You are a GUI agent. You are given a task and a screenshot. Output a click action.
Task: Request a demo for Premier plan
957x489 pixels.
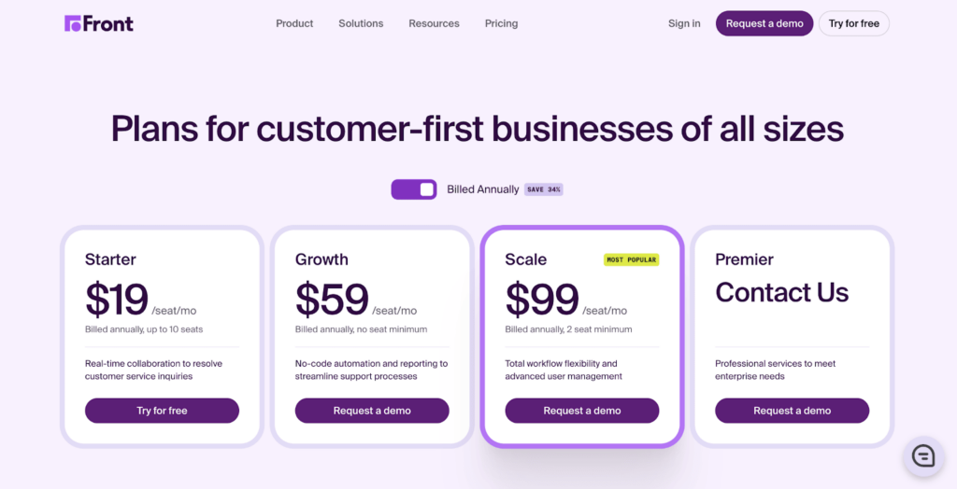(x=793, y=411)
